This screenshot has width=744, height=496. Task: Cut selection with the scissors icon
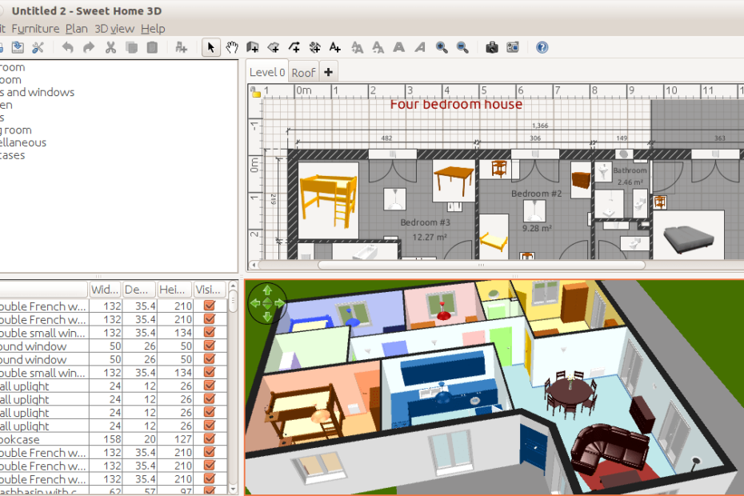click(x=110, y=47)
